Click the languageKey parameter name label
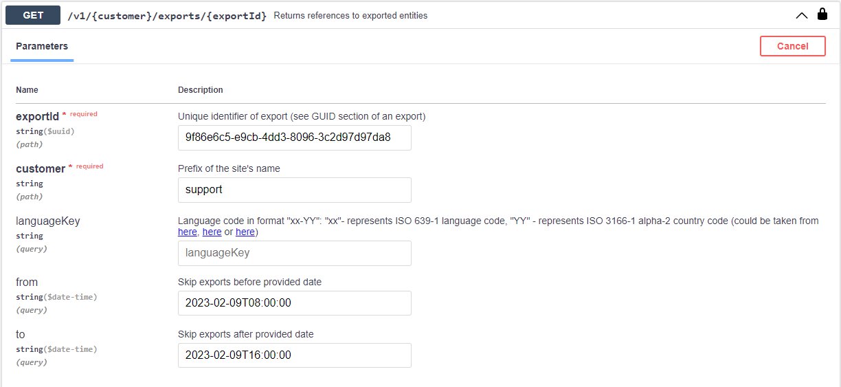Screen dimensions: 841x387 (x=48, y=221)
